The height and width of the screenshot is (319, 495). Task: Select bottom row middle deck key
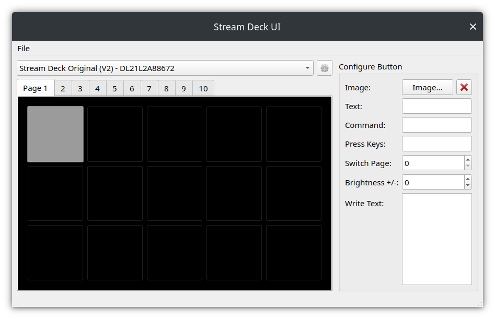[175, 253]
